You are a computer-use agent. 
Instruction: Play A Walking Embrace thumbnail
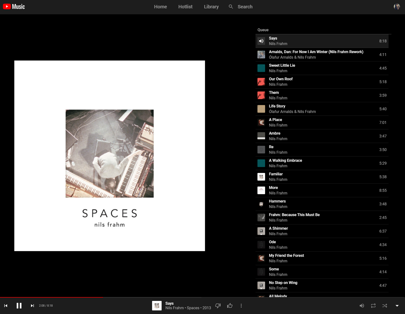click(261, 163)
